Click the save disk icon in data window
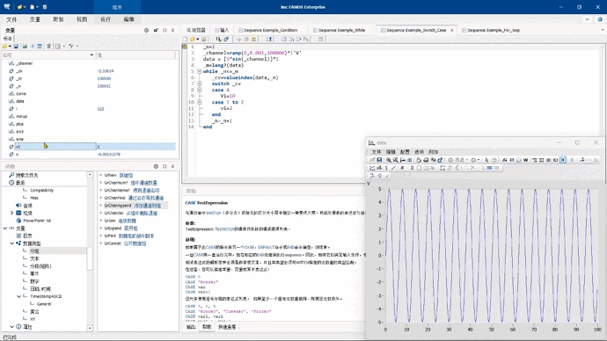 click(x=379, y=160)
